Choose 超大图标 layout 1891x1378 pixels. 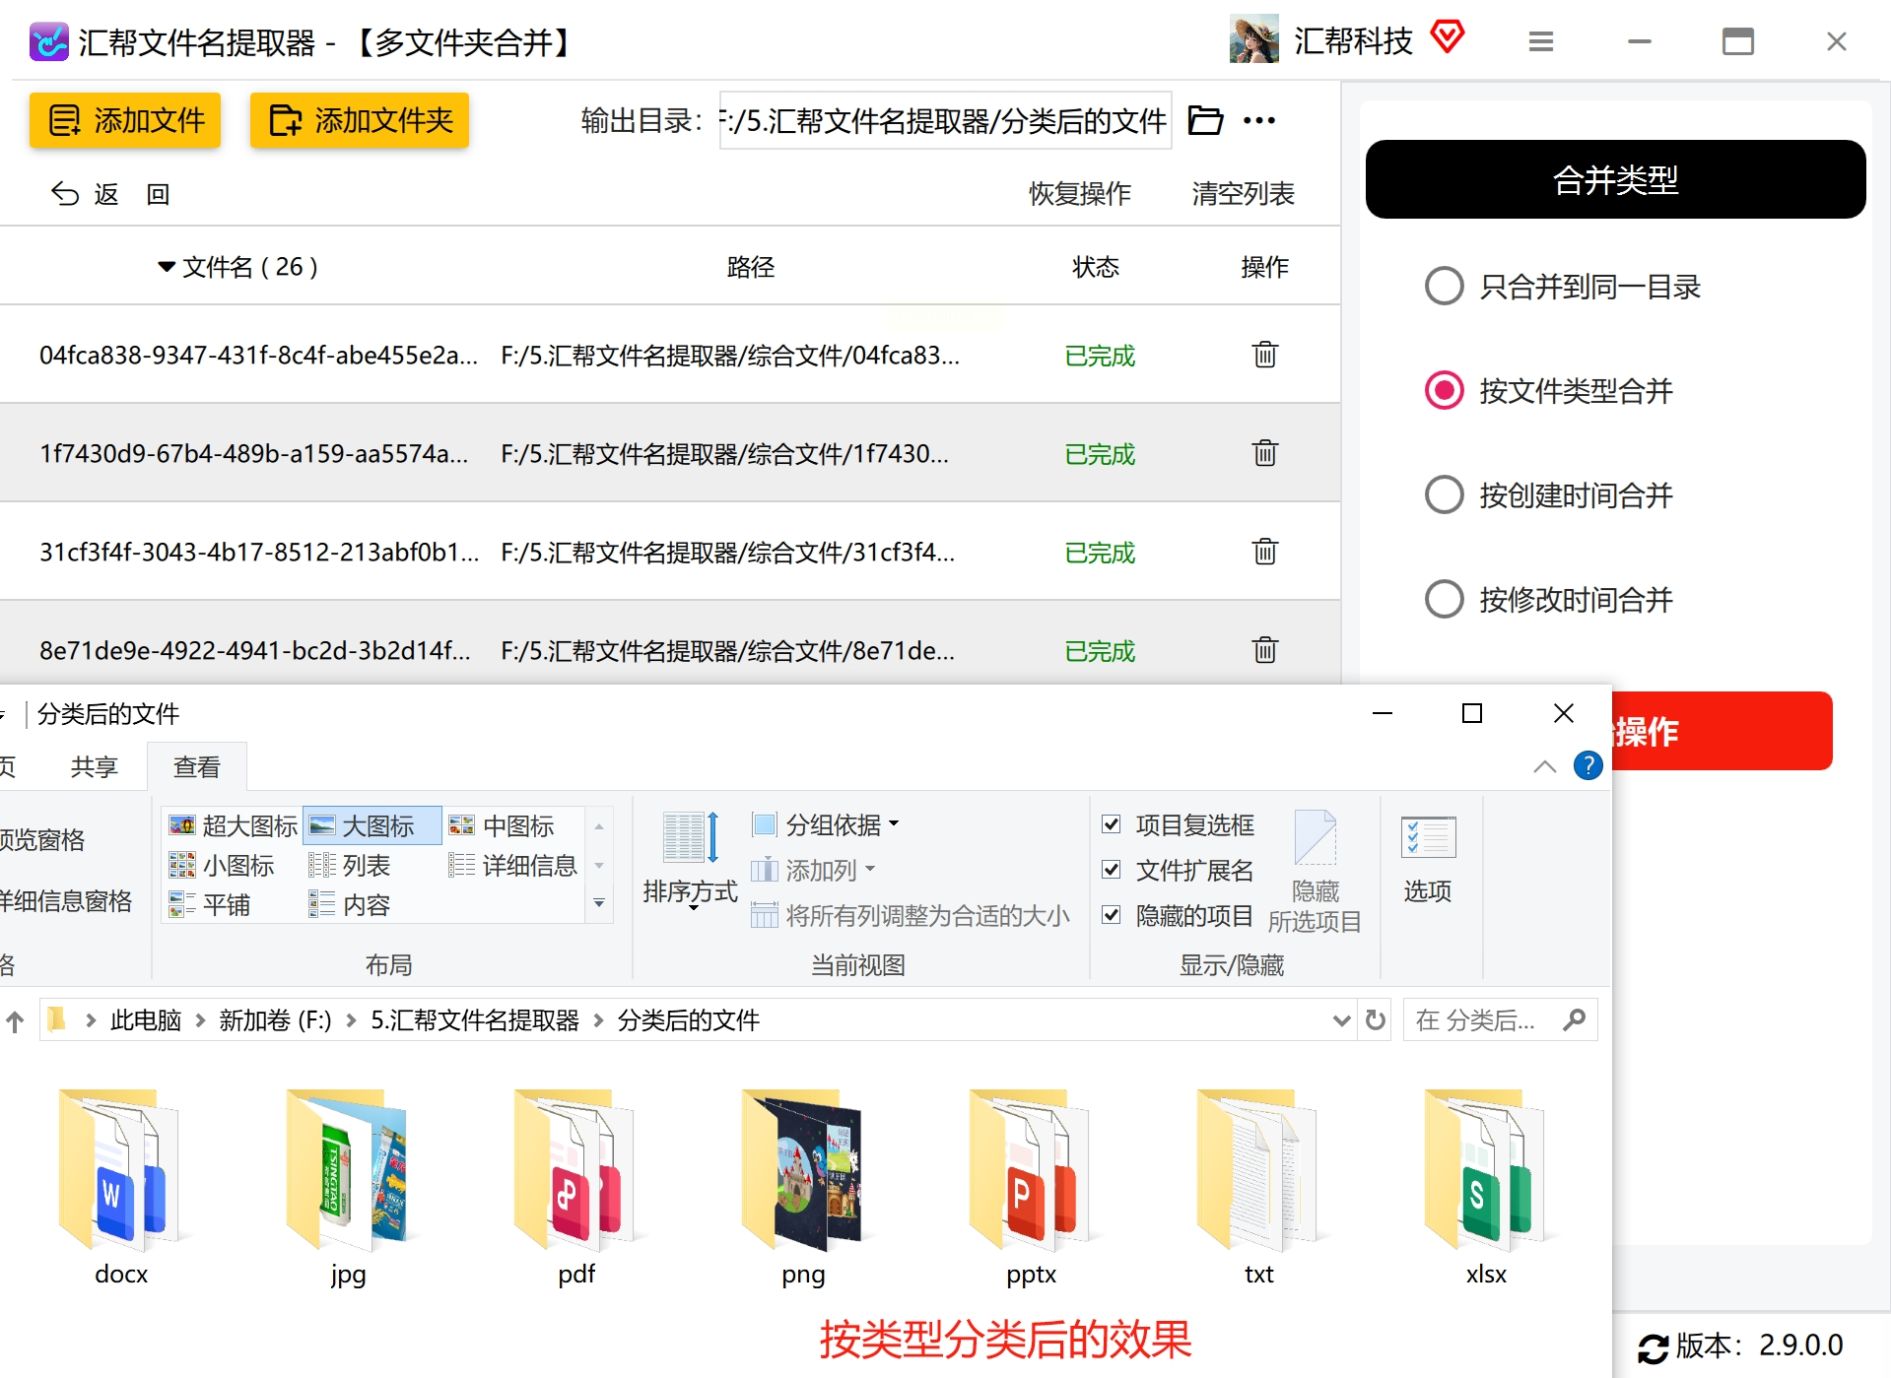234,825
